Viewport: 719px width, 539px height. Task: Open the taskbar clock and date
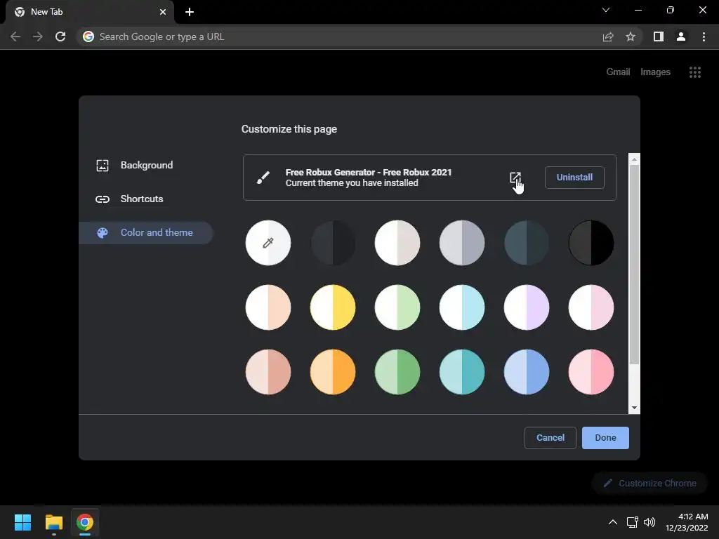[687, 522]
